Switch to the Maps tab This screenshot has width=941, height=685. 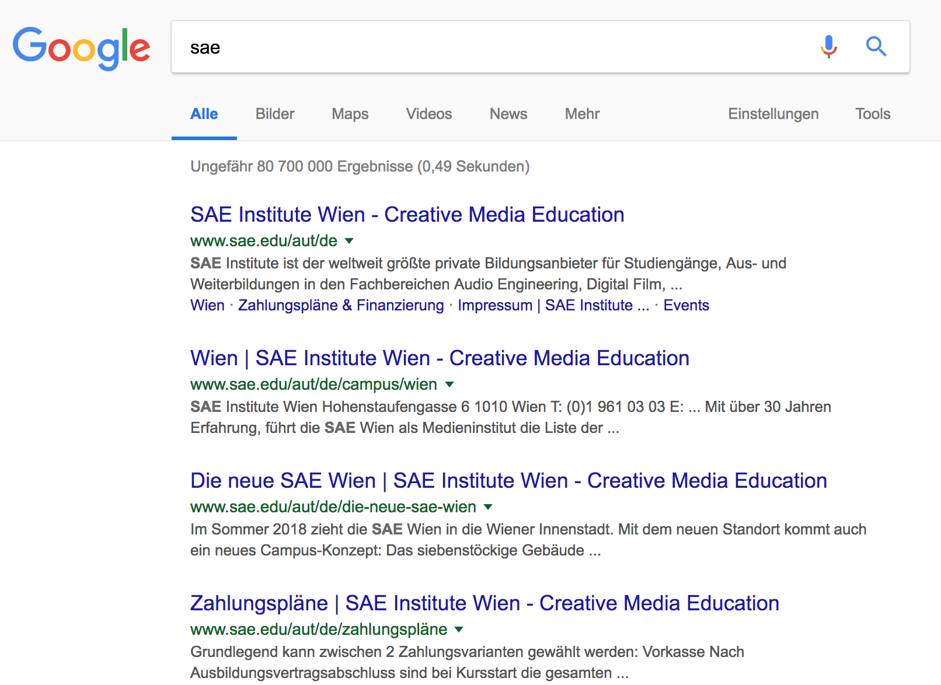click(350, 114)
